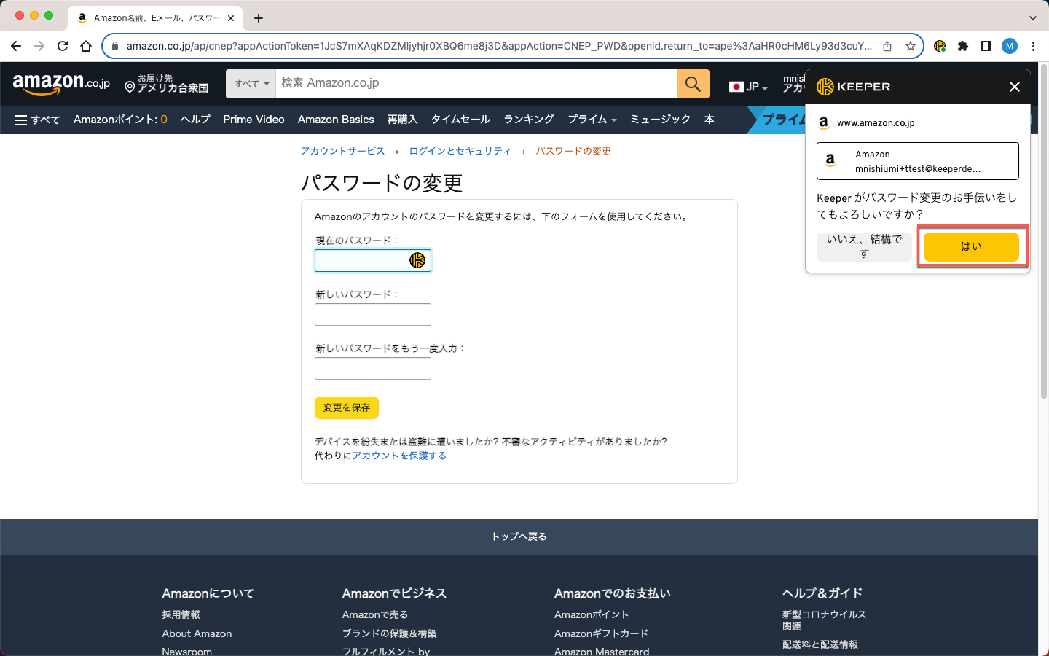Open the Keeper extension in Chrome toolbar
This screenshot has width=1049, height=656.
[x=940, y=46]
